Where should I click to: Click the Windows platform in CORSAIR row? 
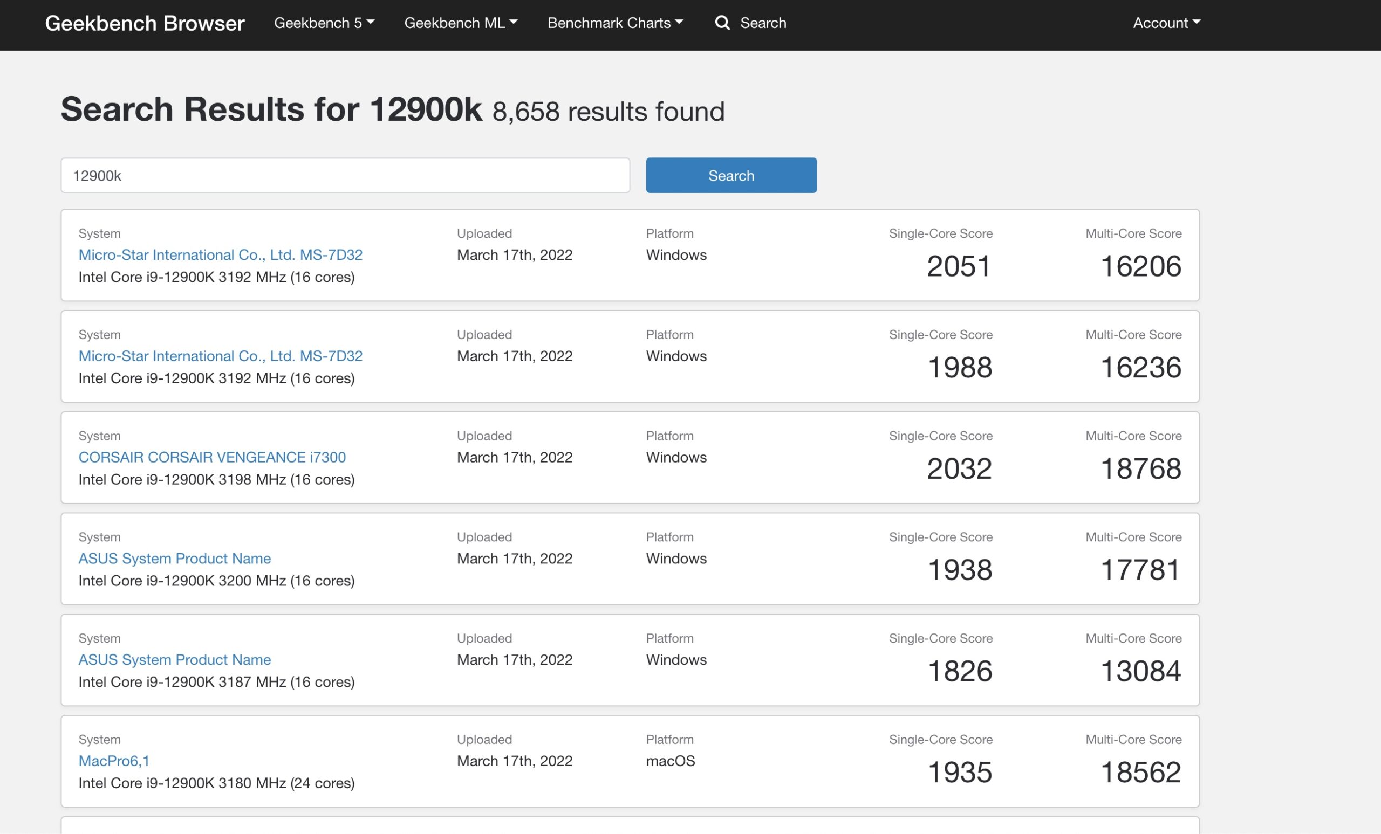[676, 457]
